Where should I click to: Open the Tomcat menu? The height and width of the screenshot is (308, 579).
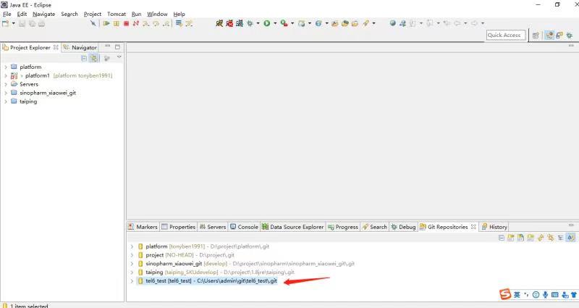point(117,14)
